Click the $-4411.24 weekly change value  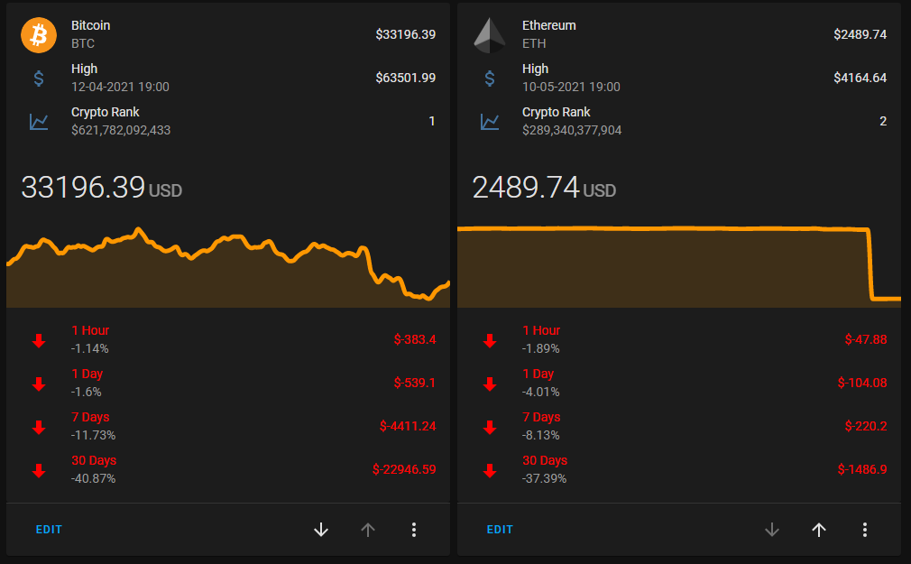(x=408, y=426)
